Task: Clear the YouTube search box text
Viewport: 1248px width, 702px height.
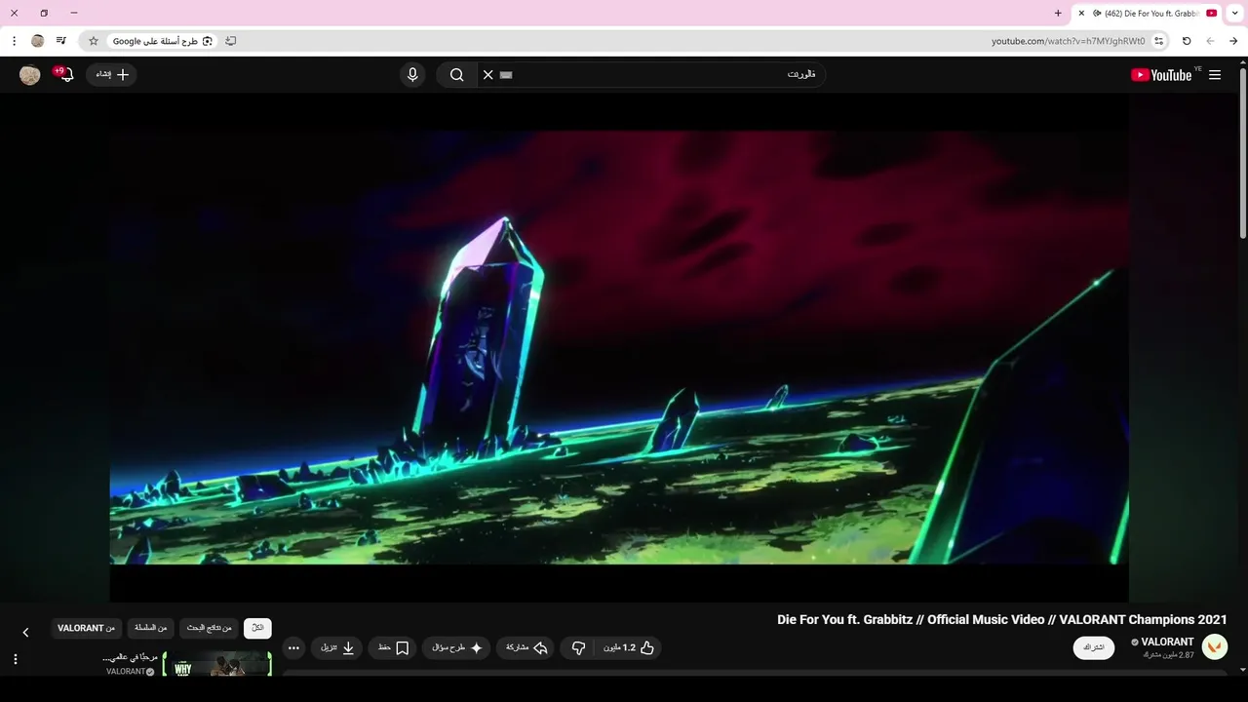Action: [x=488, y=75]
